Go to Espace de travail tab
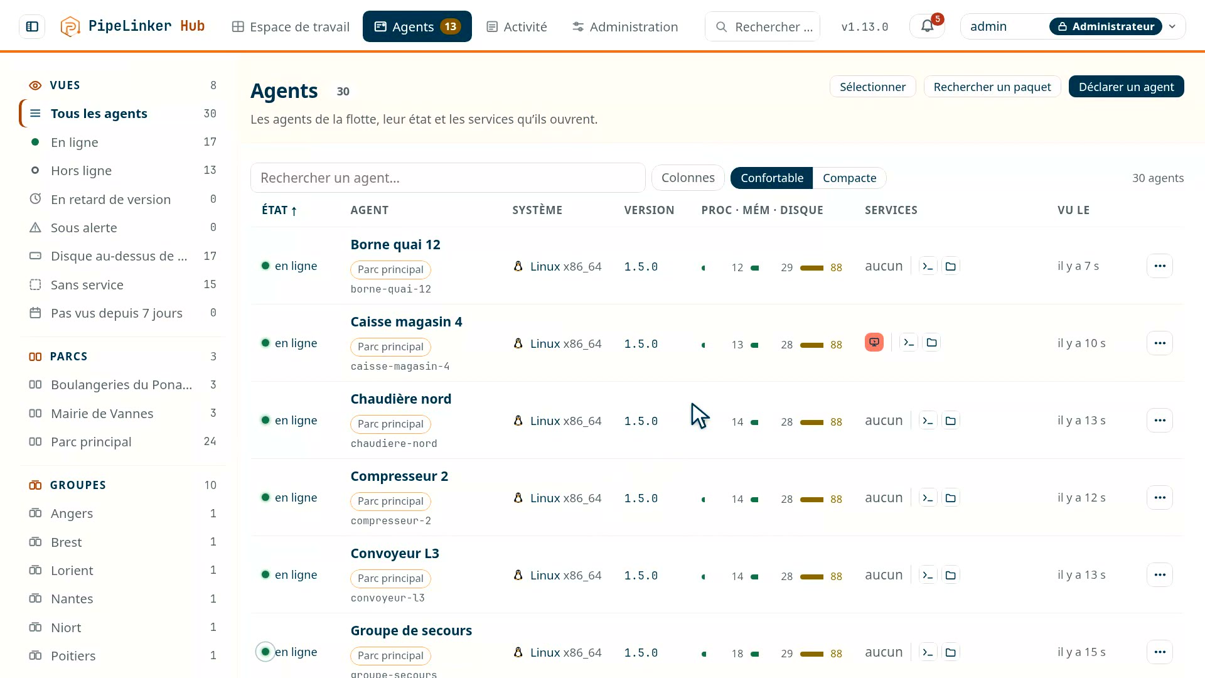This screenshot has height=678, width=1205. 291,26
